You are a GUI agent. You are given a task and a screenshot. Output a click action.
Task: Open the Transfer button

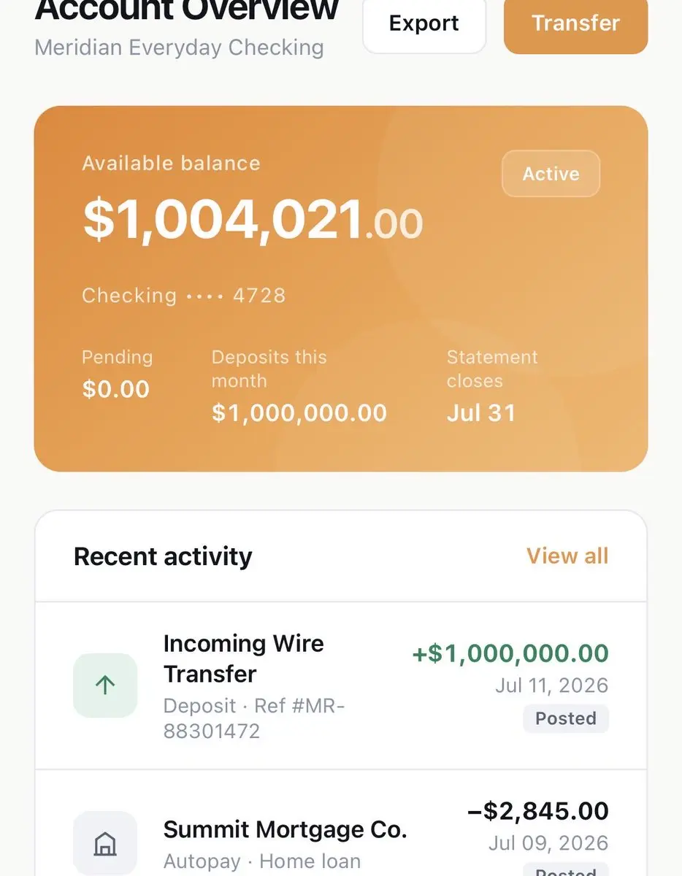click(575, 23)
